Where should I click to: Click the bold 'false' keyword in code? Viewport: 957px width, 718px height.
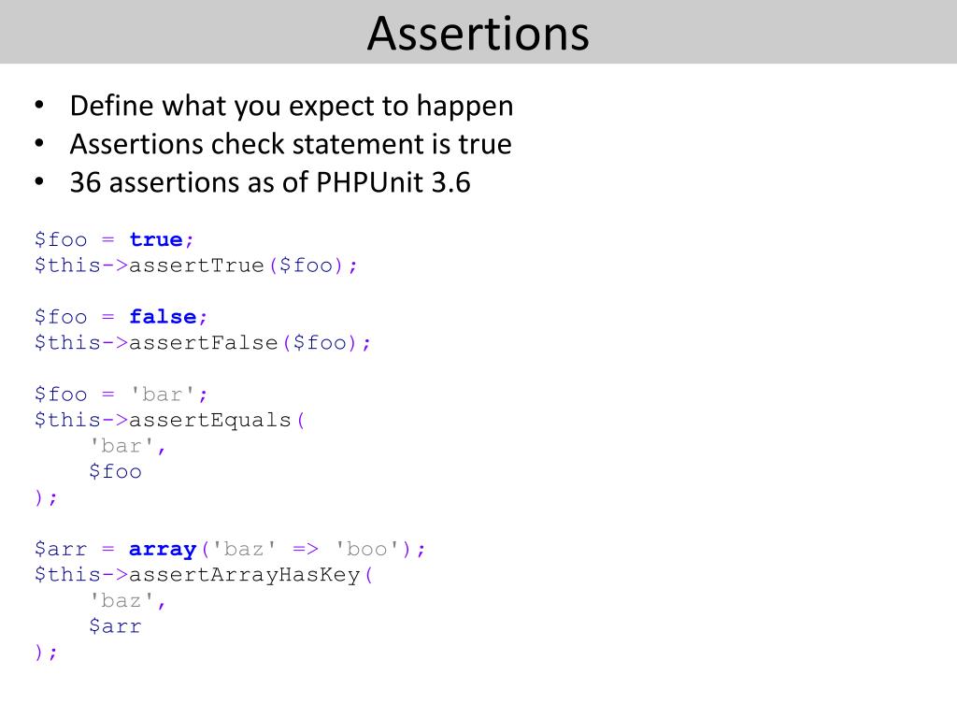coord(163,316)
